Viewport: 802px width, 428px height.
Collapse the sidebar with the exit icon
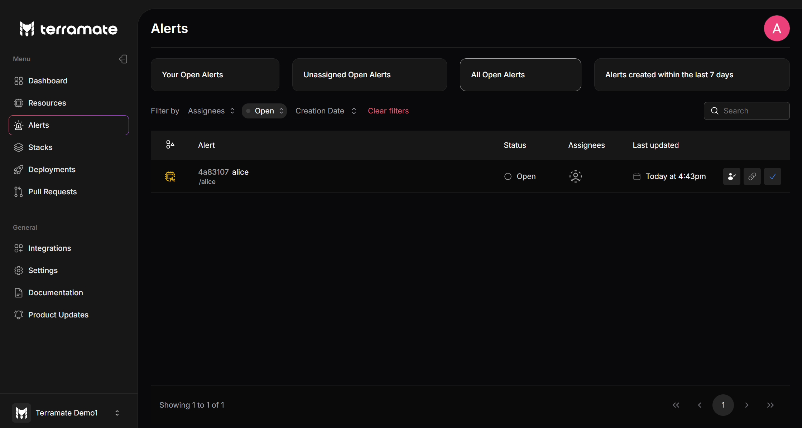[123, 59]
